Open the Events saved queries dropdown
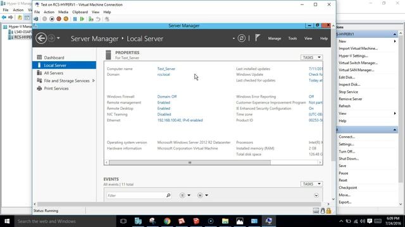Screen dimensions: 405x227 point(202,195)
